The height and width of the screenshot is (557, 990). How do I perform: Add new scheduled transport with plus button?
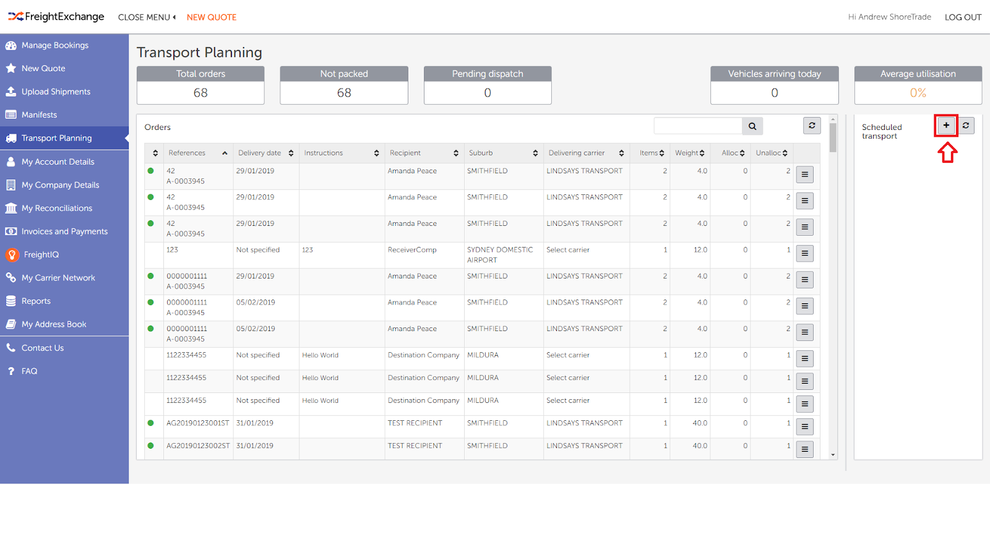tap(946, 126)
